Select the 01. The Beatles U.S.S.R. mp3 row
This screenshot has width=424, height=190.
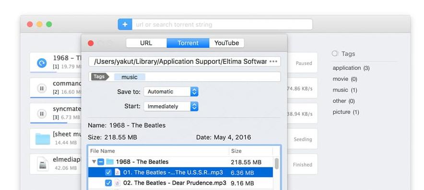coord(180,172)
